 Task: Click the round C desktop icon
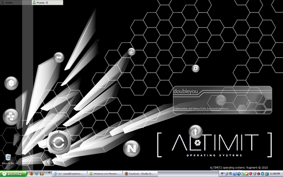point(59,142)
